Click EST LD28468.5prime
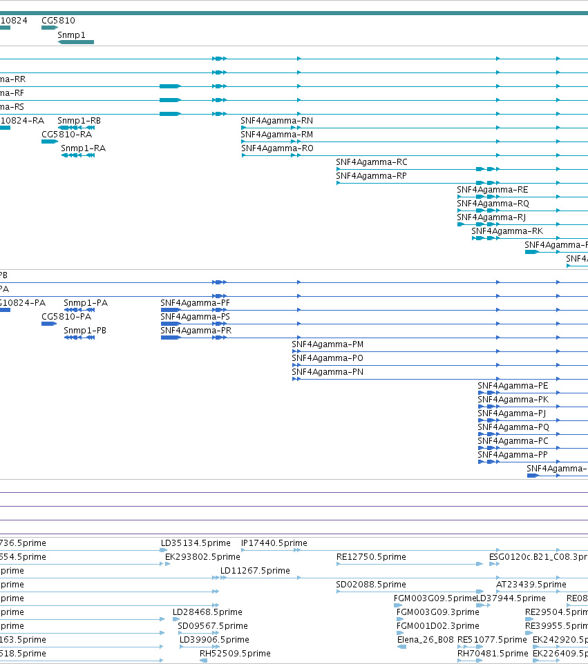 click(x=207, y=612)
